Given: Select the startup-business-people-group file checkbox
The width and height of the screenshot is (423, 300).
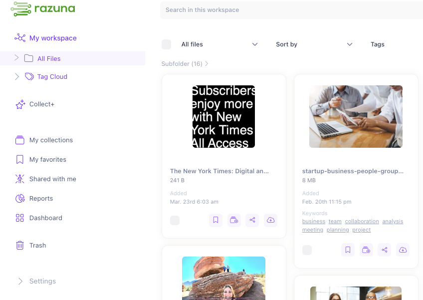Looking at the screenshot, I should 307,250.
